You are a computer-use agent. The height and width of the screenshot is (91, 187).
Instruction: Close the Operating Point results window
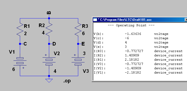pos(186,20)
